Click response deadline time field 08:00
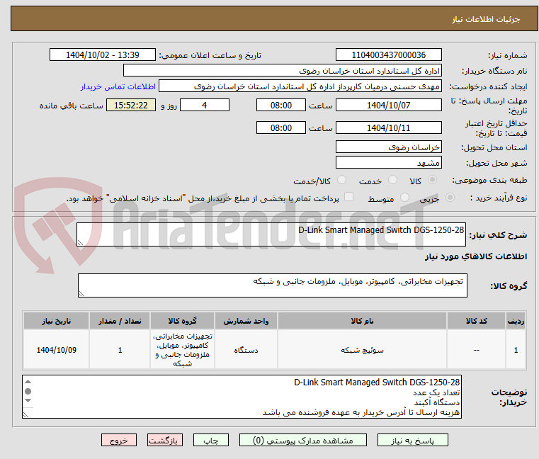Viewport: 539px width, 459px height. 281,106
